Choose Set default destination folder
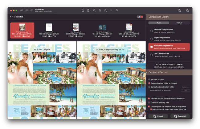 149,87
